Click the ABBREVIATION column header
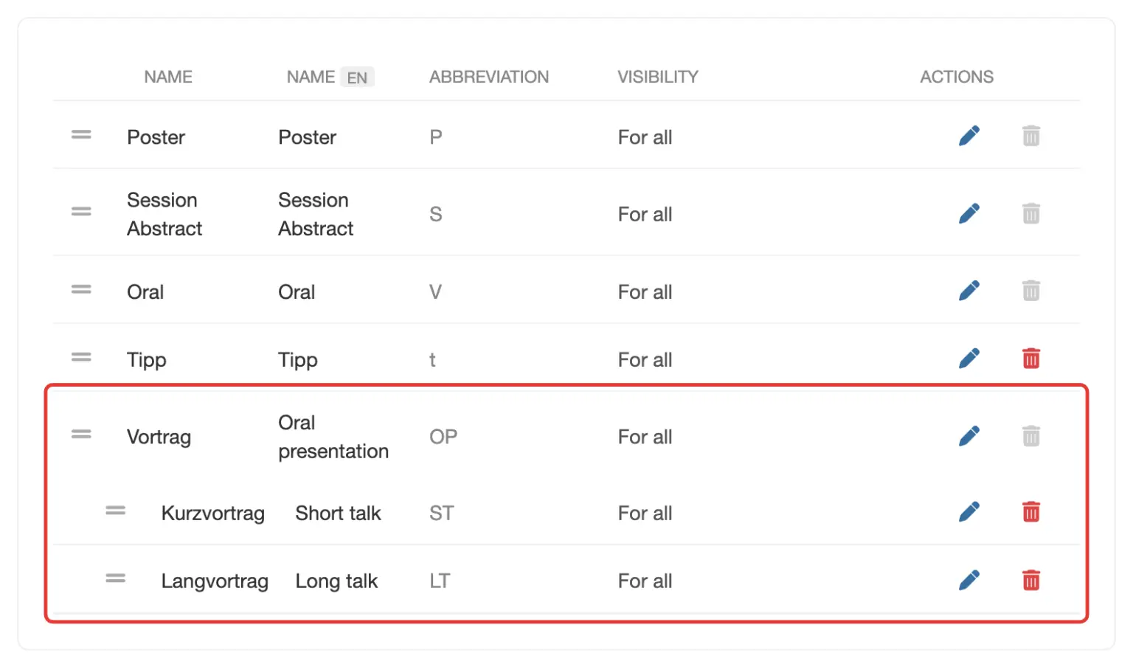 [489, 77]
